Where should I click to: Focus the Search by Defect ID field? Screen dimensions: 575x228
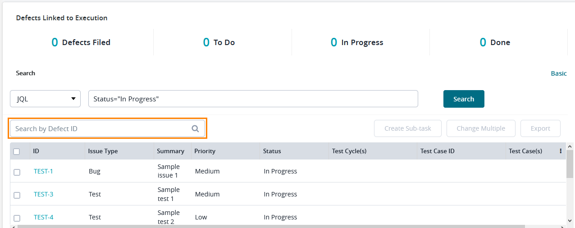(x=101, y=128)
